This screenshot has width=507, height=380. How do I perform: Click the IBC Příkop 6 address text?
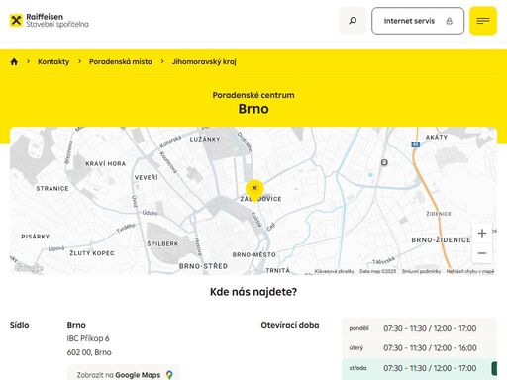point(88,338)
